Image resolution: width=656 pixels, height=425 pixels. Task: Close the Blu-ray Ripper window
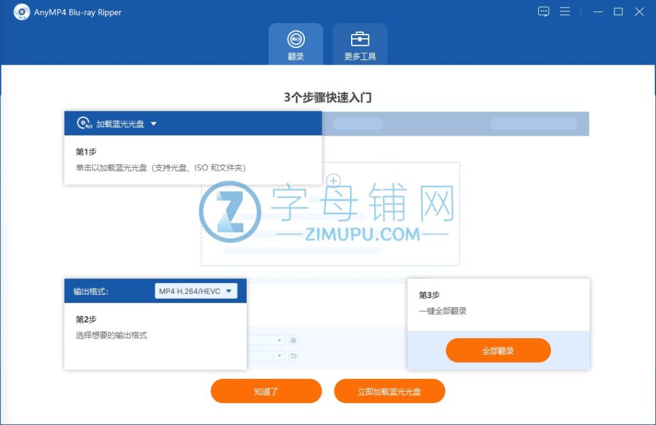tap(639, 12)
